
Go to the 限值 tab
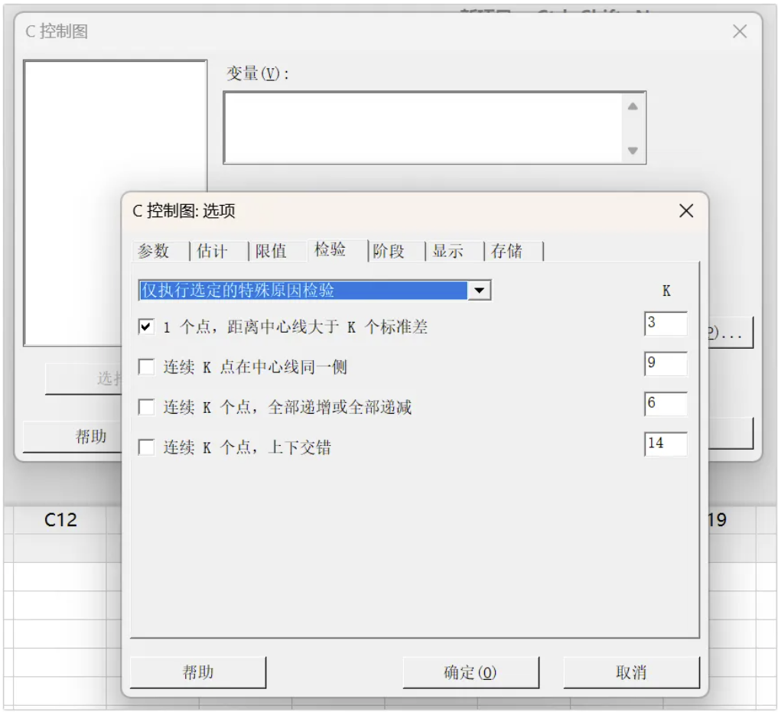click(x=271, y=252)
